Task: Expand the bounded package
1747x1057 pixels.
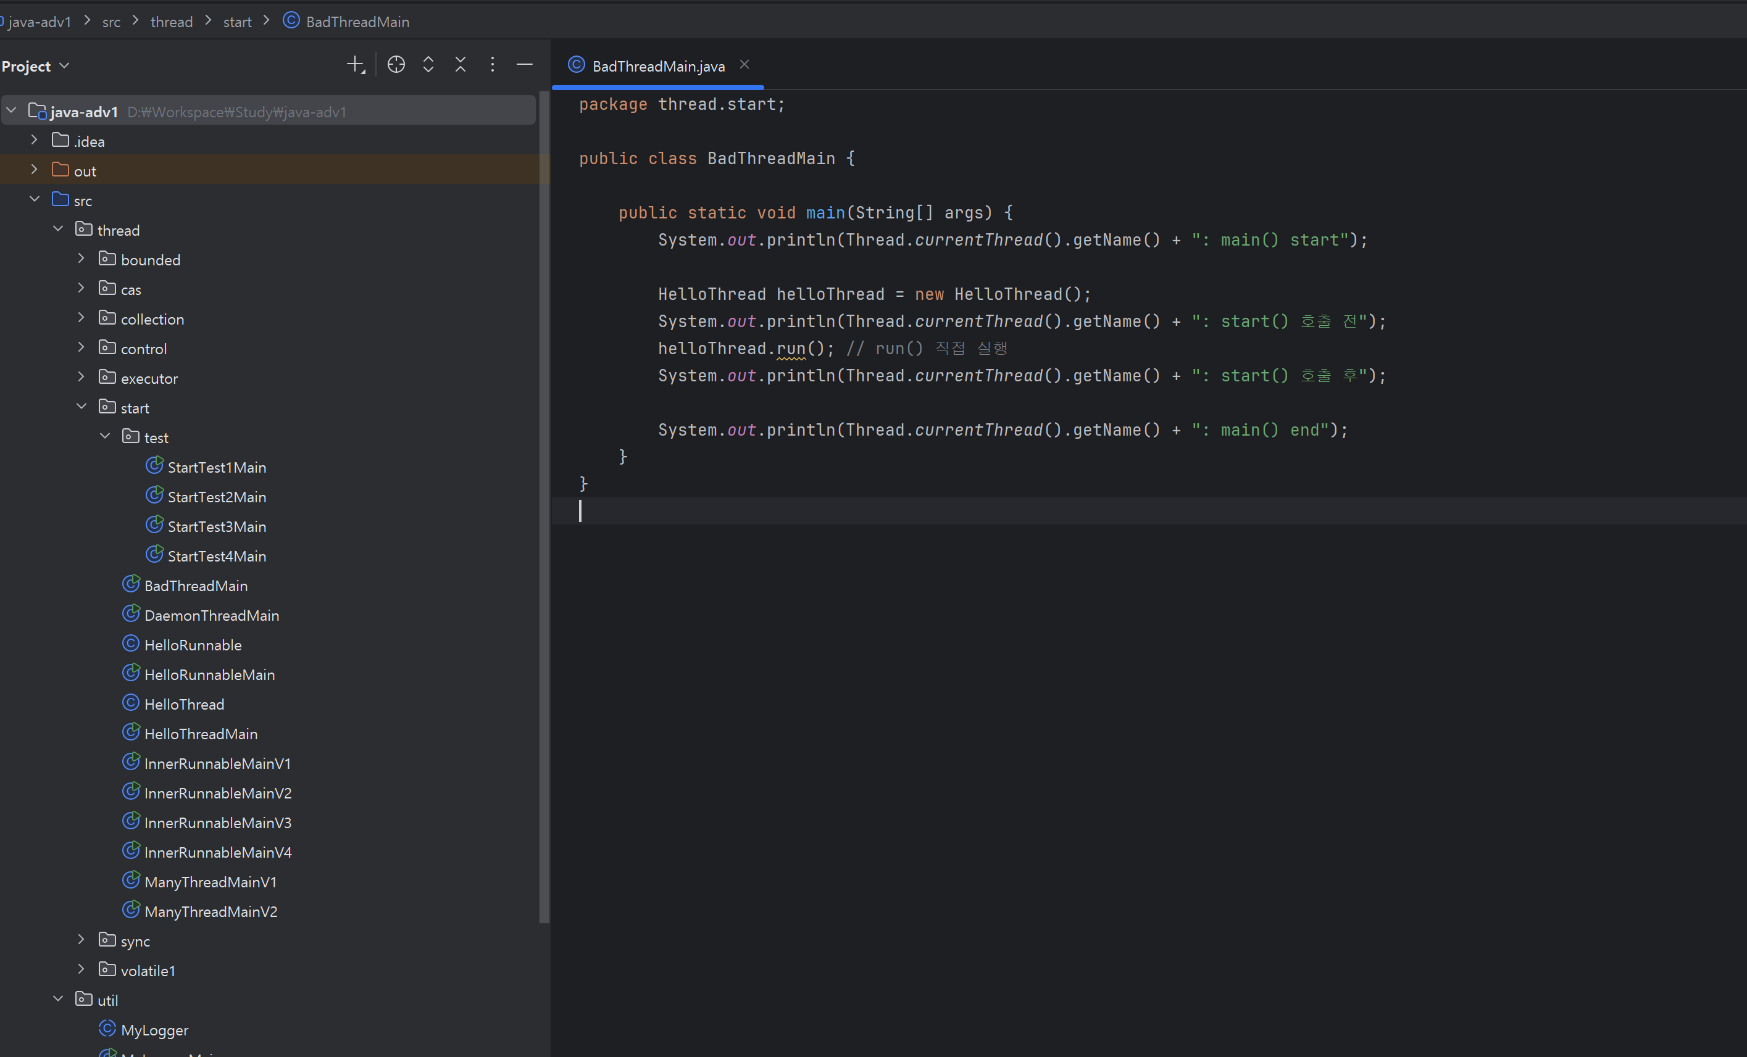Action: click(x=81, y=259)
